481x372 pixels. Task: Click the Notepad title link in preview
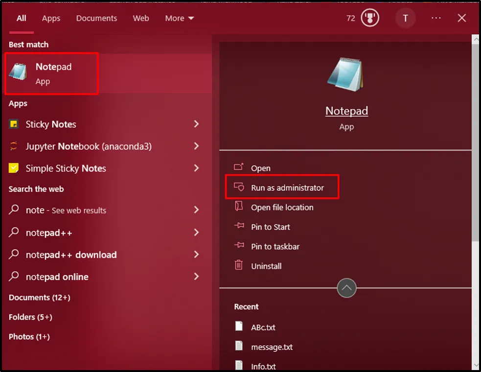coord(346,111)
